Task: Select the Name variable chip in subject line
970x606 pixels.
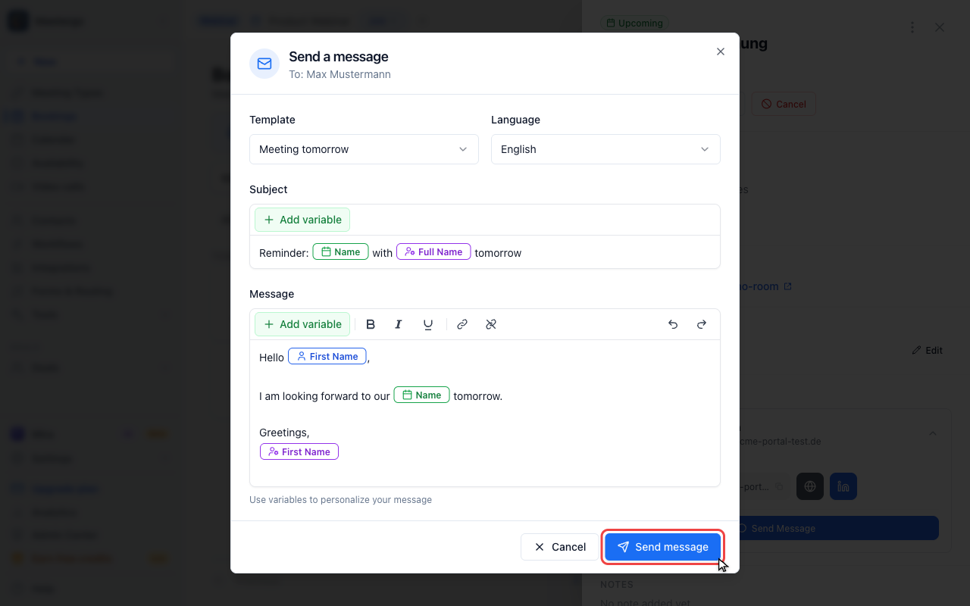Action: [340, 252]
